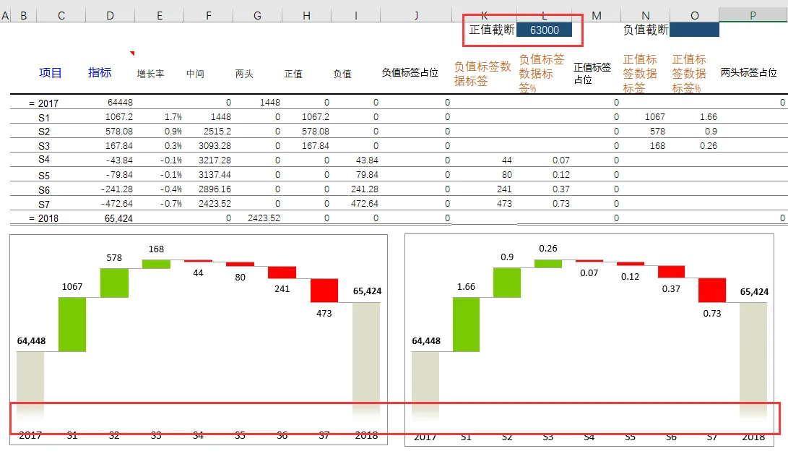Select the '= 2017' row label
Viewport: 788px width, 472px height.
43,103
